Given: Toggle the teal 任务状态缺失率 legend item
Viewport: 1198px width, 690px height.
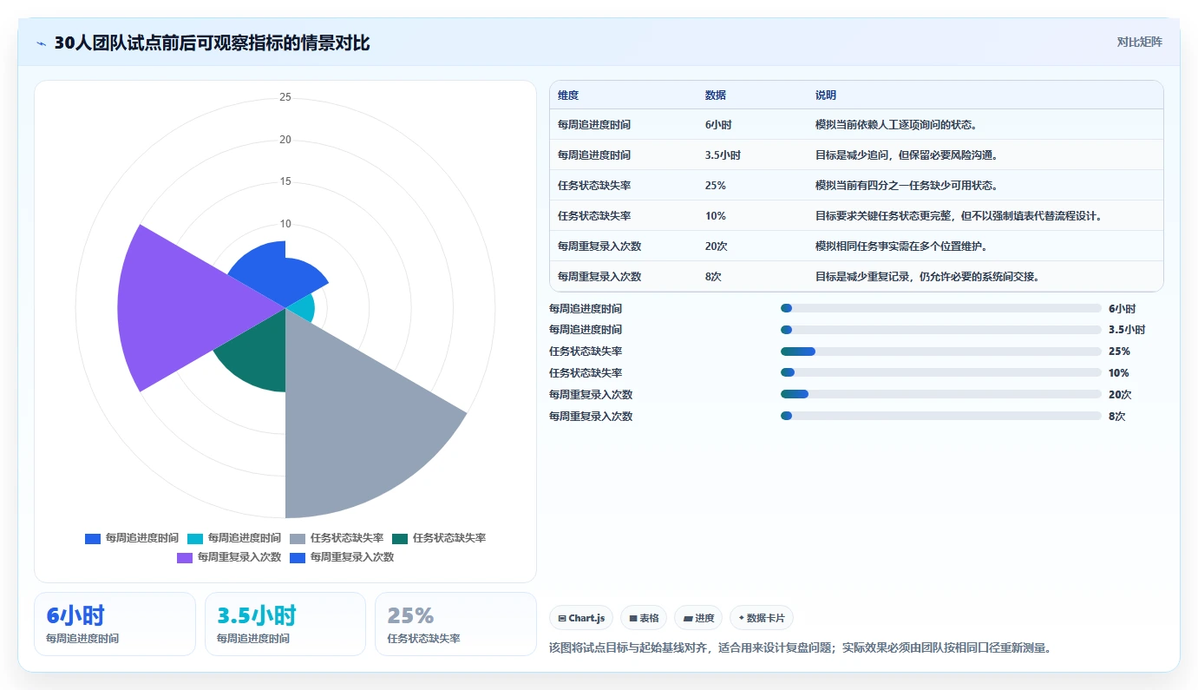Looking at the screenshot, I should coord(439,538).
